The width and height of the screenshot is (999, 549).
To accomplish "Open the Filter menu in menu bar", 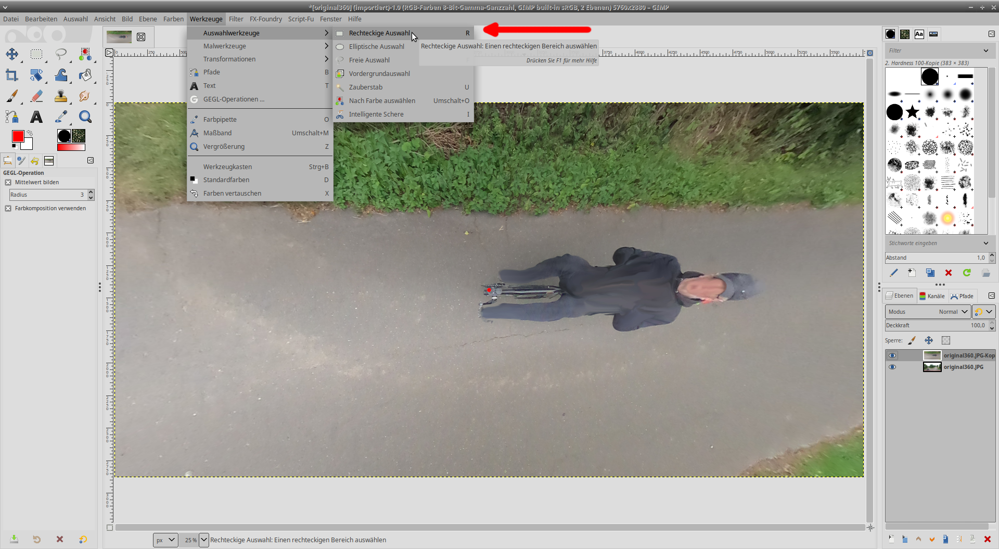I will (x=236, y=19).
